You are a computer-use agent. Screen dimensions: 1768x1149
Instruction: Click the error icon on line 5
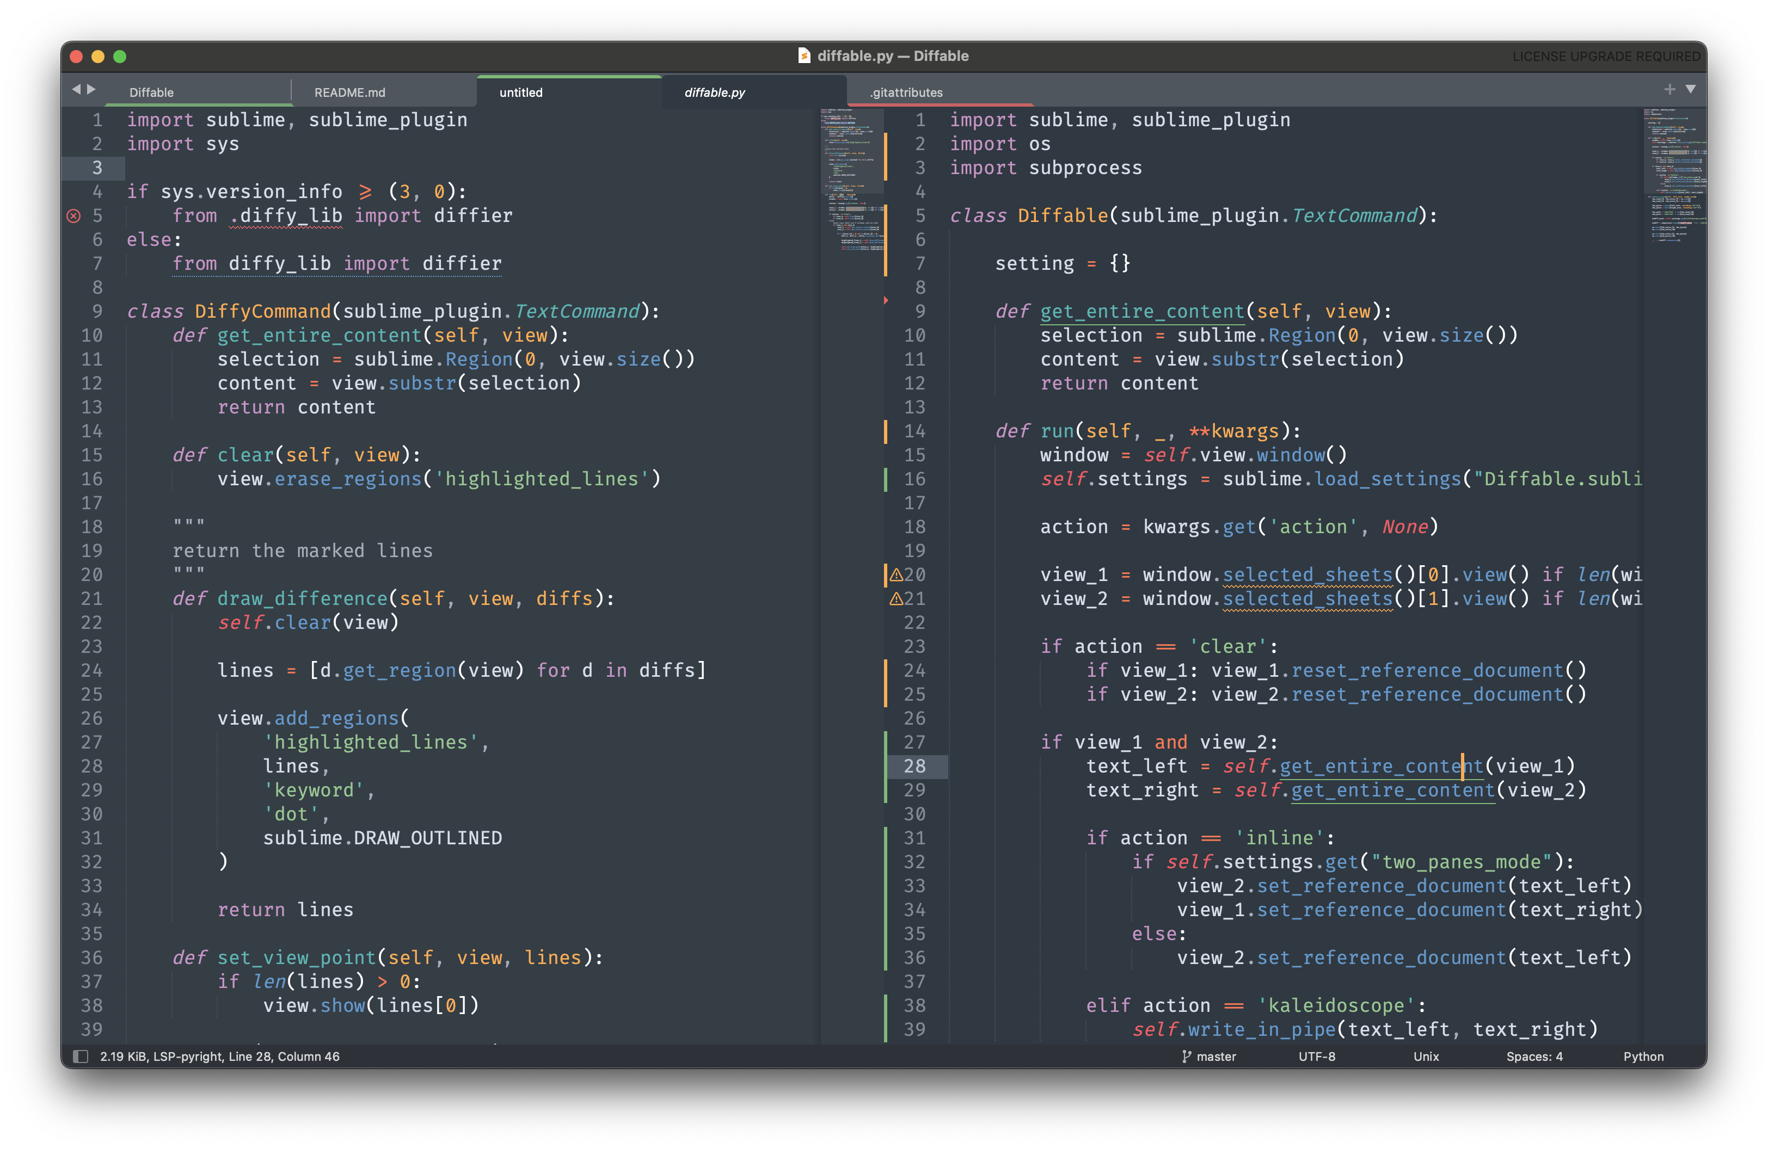click(x=73, y=216)
